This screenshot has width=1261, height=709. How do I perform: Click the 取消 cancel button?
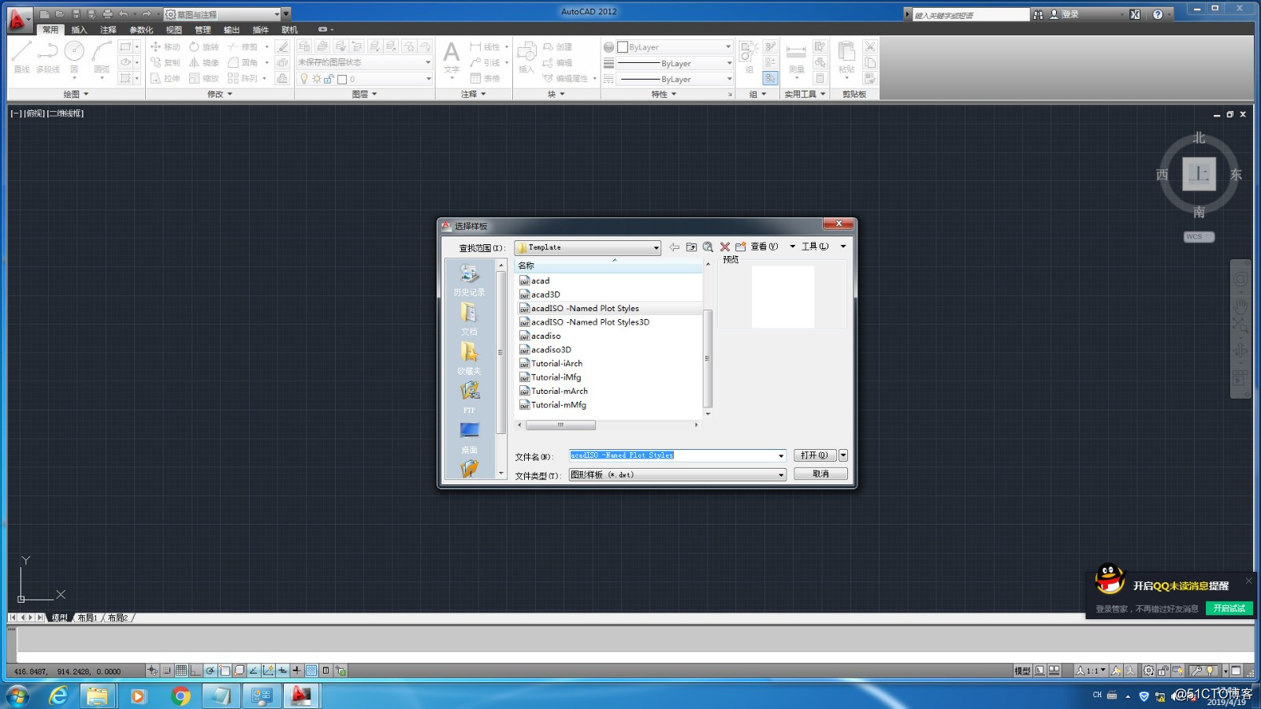[820, 474]
